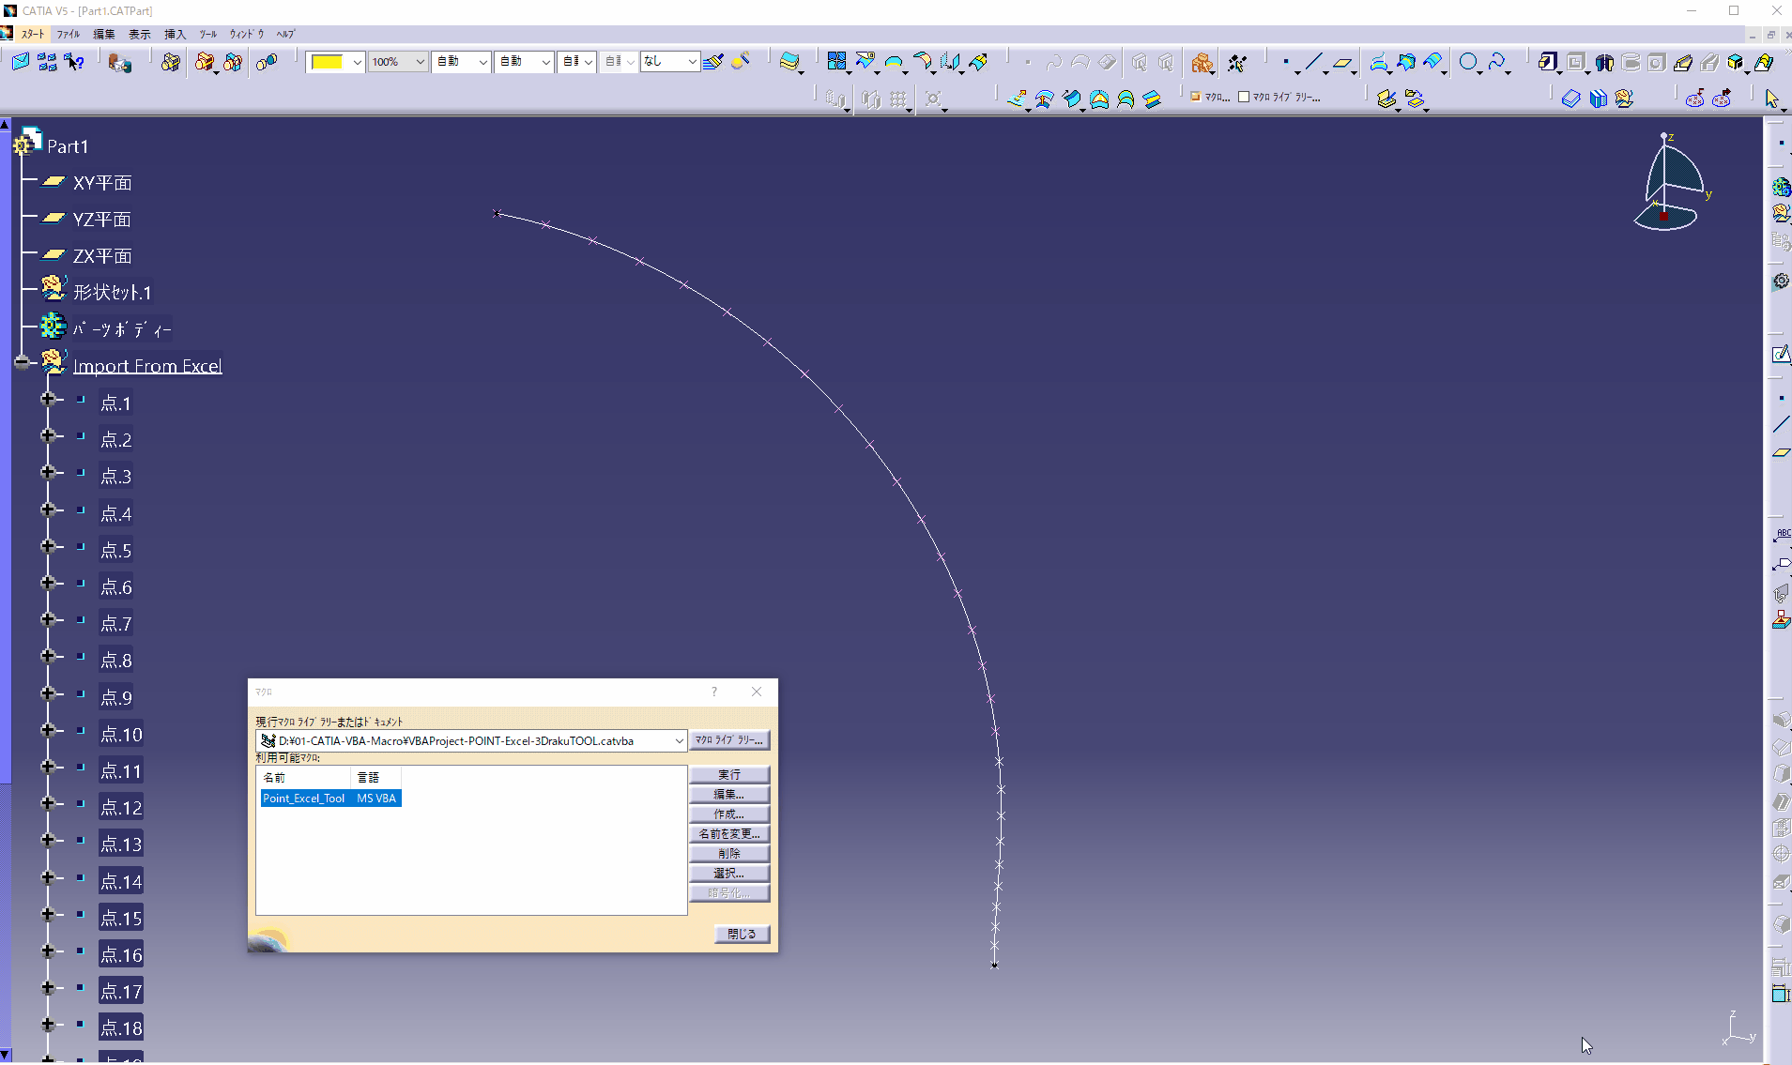This screenshot has width=1792, height=1065.
Task: Open the 100% zoom level dropdown
Action: [420, 62]
